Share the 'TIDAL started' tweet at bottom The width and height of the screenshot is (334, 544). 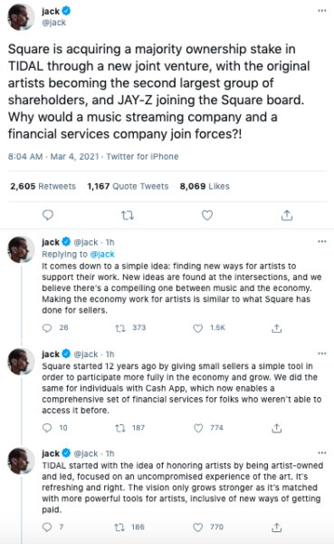pyautogui.click(x=276, y=528)
